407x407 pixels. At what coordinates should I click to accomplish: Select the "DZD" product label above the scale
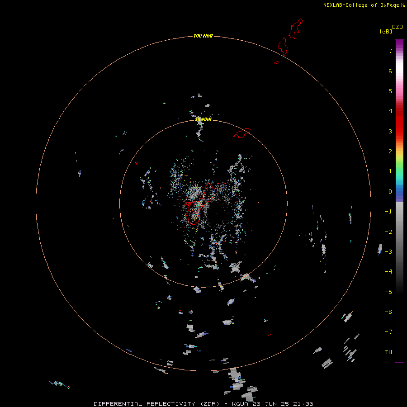coord(398,27)
